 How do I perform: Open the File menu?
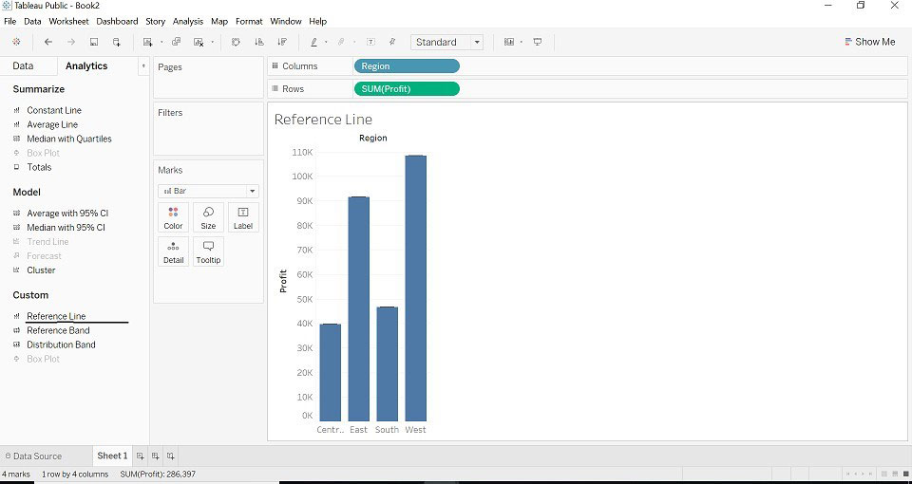point(9,21)
